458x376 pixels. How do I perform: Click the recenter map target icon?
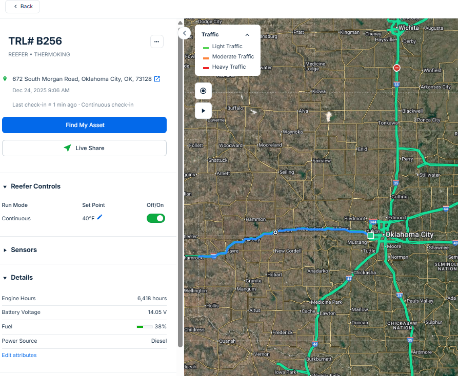point(203,91)
